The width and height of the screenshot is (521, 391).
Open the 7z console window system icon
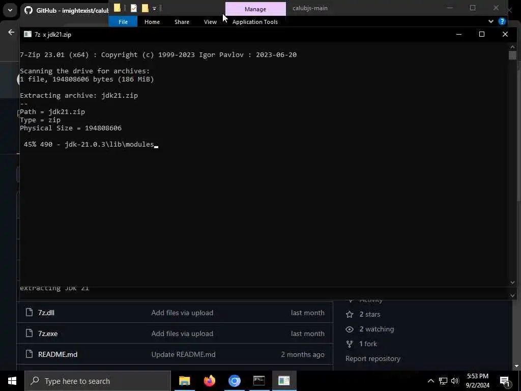pos(27,34)
